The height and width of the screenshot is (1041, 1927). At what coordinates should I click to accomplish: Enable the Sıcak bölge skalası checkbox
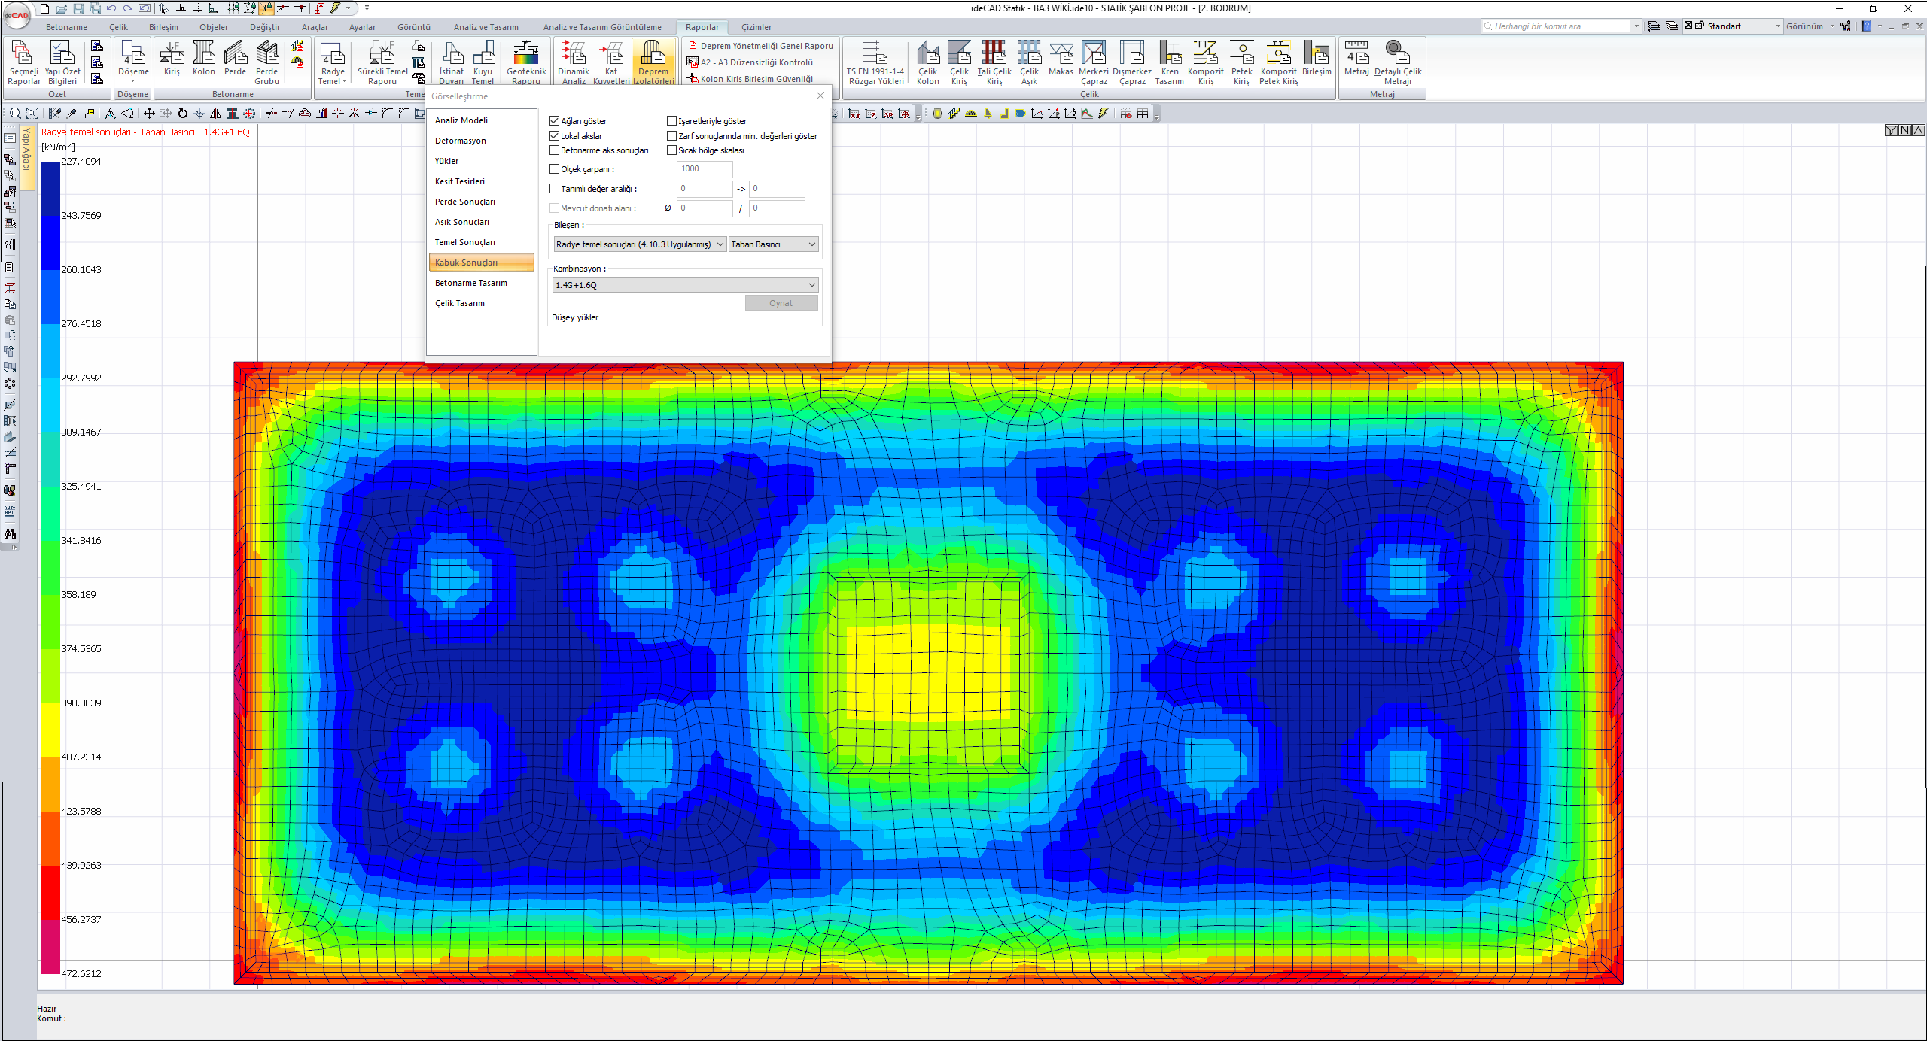[672, 150]
